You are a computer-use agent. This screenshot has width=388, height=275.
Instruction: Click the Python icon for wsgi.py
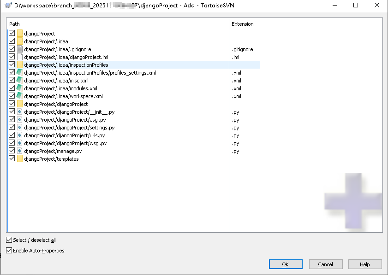tap(20, 143)
